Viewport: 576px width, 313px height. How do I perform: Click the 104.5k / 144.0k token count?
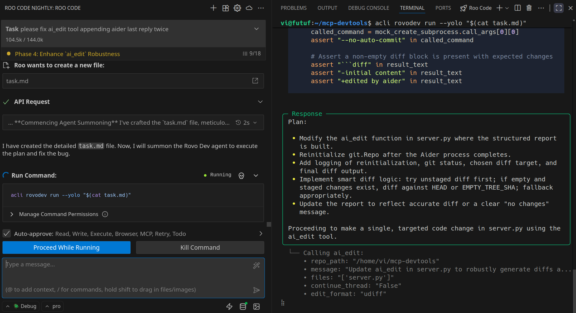click(x=24, y=40)
